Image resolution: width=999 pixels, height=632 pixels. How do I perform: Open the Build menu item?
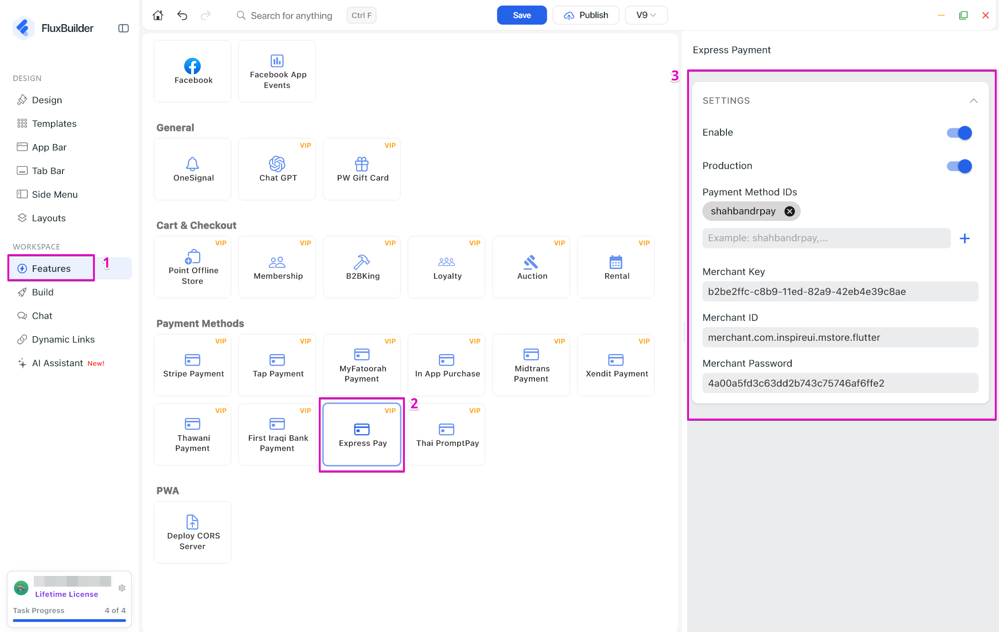point(69,292)
